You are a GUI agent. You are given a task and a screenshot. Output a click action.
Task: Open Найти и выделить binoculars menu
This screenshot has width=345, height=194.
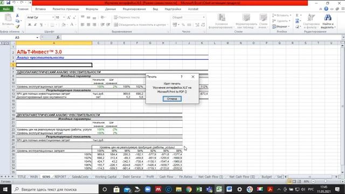pos(328,21)
